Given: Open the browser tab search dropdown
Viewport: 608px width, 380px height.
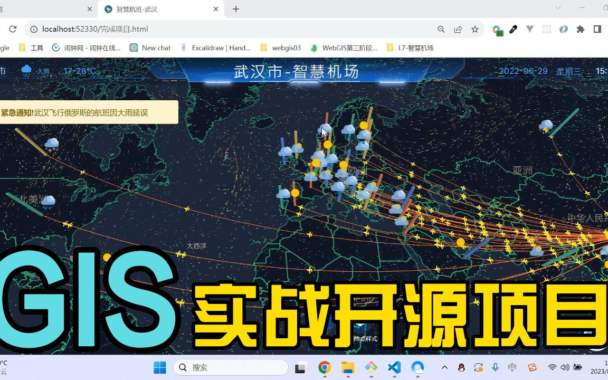Looking at the screenshot, I should point(558,8).
